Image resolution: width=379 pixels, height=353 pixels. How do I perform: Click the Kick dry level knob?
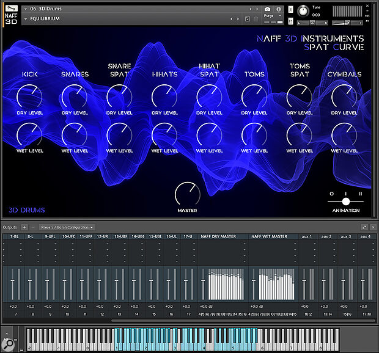tap(29, 96)
